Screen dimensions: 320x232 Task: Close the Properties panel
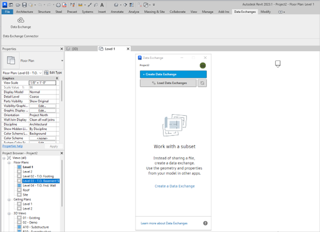pos(62,49)
